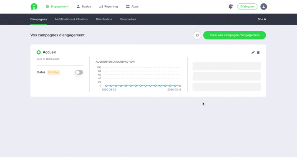This screenshot has width=297, height=157.
Task: Edit the Accueil campaign with pencil icon
Action: coord(253,52)
